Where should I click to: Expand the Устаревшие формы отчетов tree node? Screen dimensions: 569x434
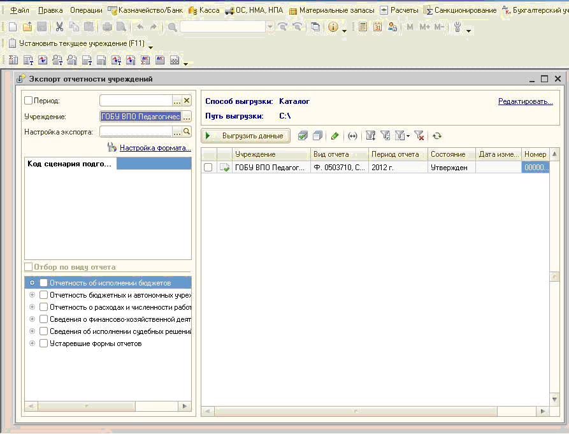point(32,344)
